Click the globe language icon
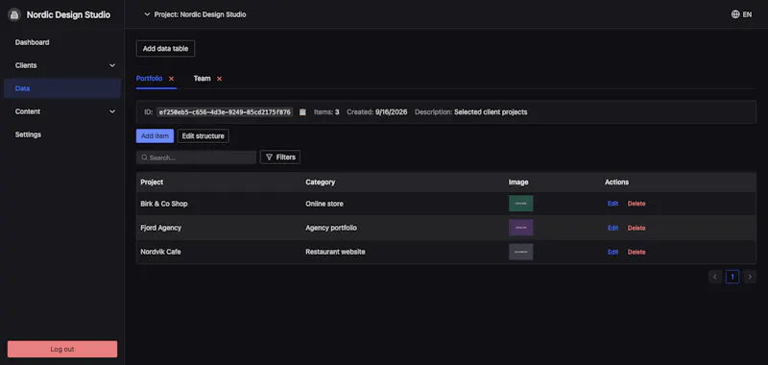 (735, 14)
